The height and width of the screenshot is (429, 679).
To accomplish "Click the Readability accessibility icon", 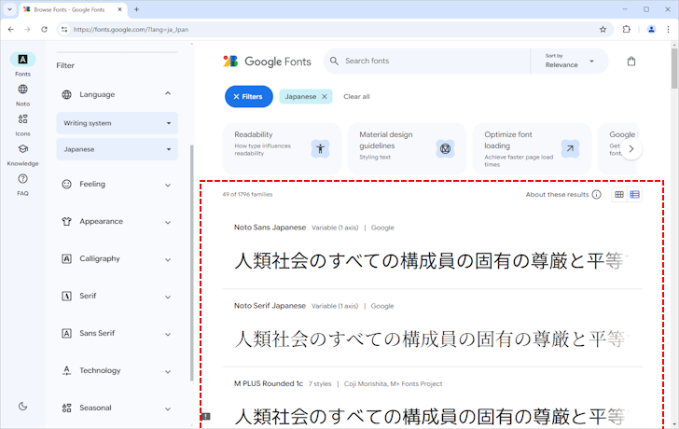I will (320, 148).
